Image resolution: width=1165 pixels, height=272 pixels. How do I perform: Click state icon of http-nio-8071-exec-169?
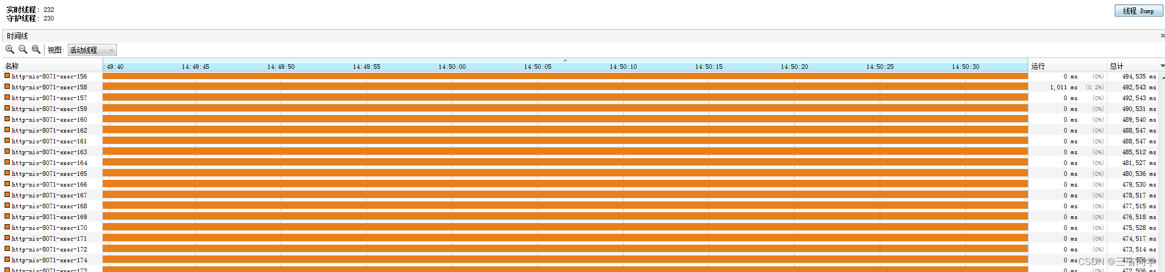click(x=7, y=216)
